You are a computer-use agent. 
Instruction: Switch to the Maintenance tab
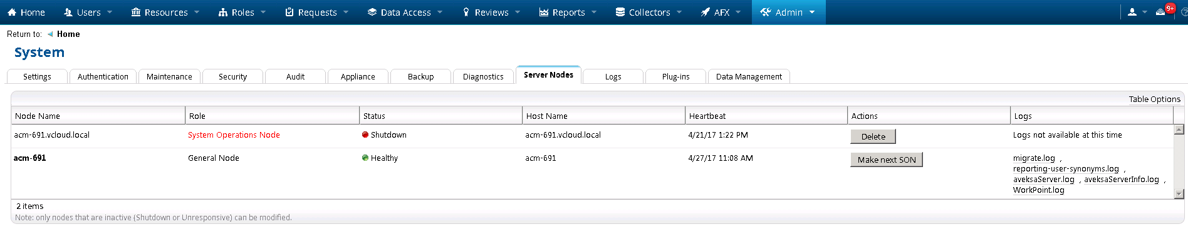(x=169, y=76)
